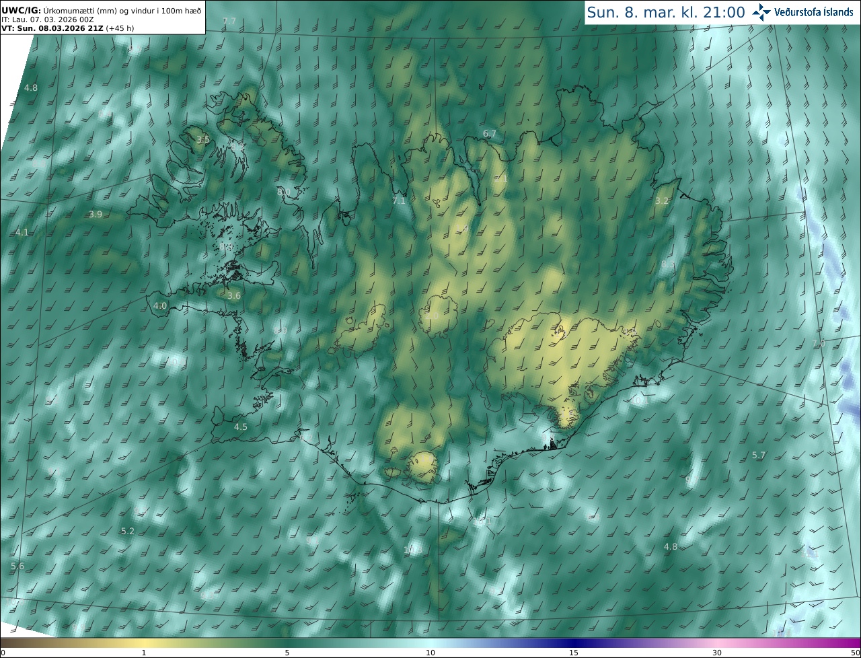Click the 5.6 value label on the map
Viewport: 861px width, 658px height.
tap(17, 566)
